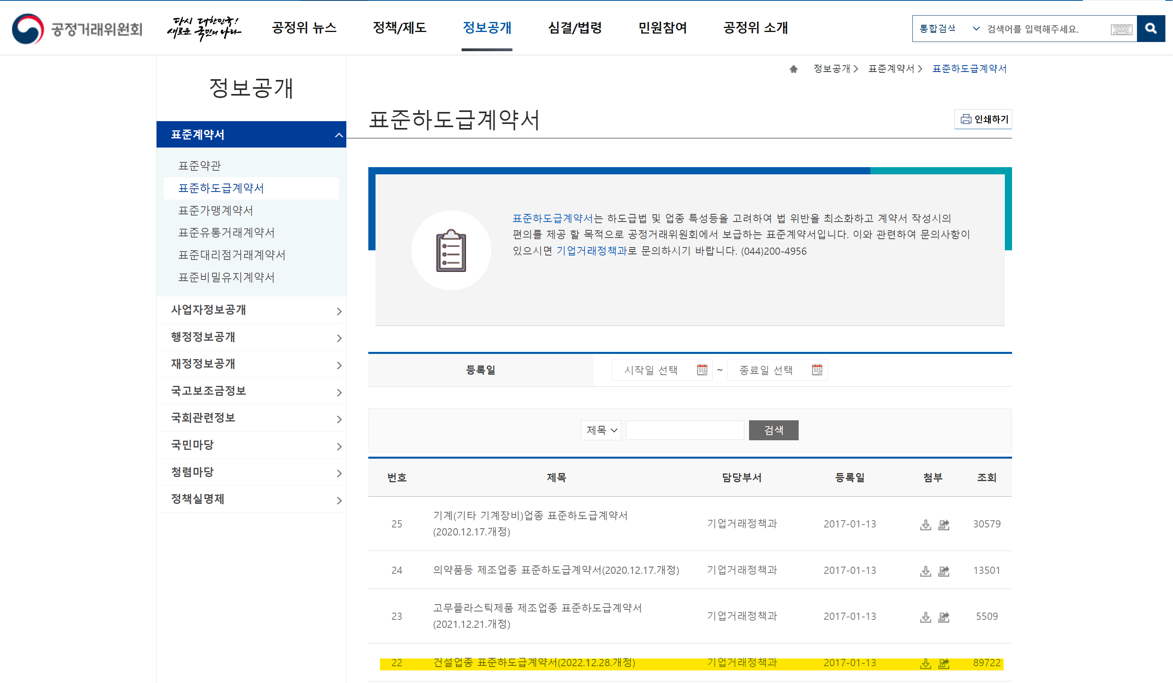Expand 국민마당 sidebar section
Screen dimensions: 1173x683
tap(251, 445)
